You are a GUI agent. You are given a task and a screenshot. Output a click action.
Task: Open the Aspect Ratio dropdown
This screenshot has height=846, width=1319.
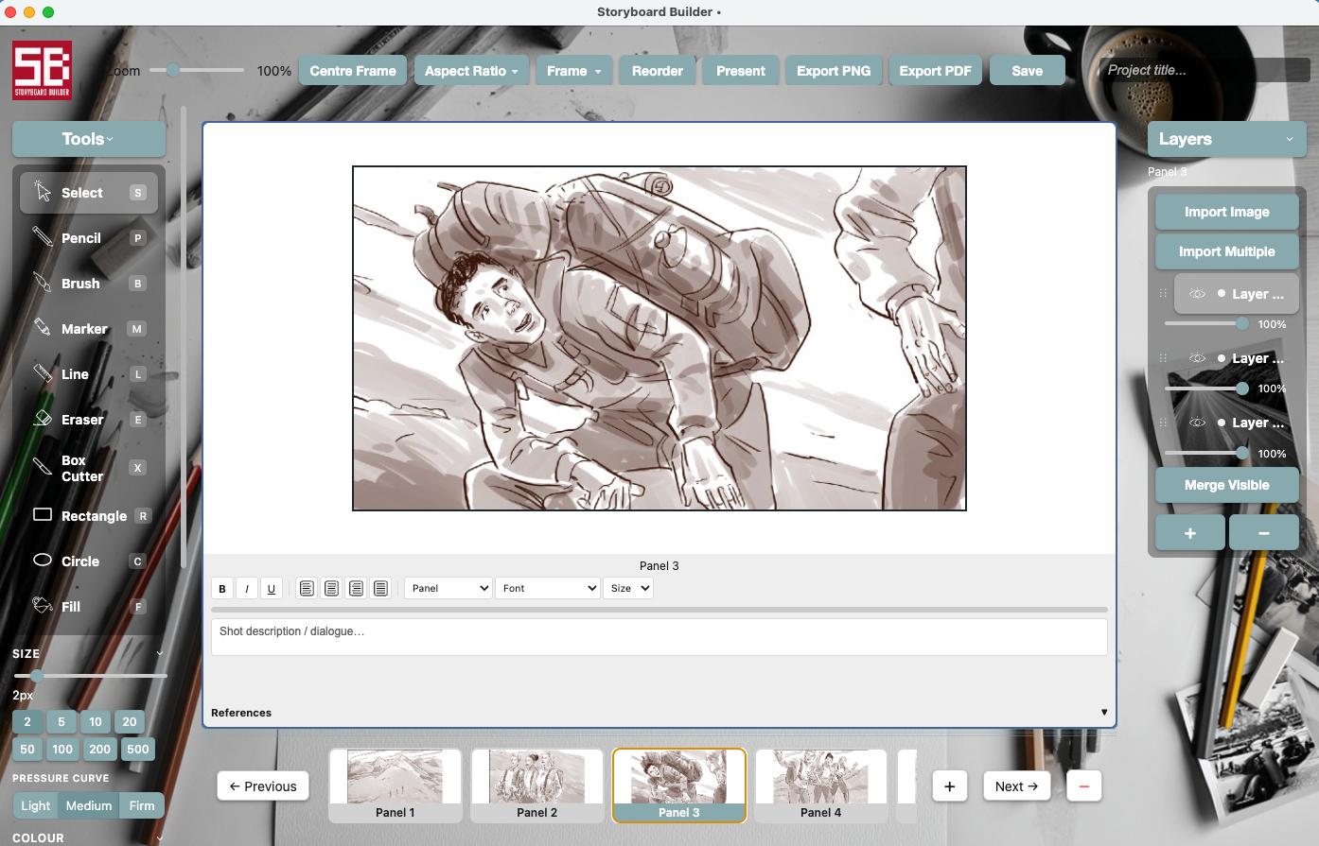[x=471, y=70]
